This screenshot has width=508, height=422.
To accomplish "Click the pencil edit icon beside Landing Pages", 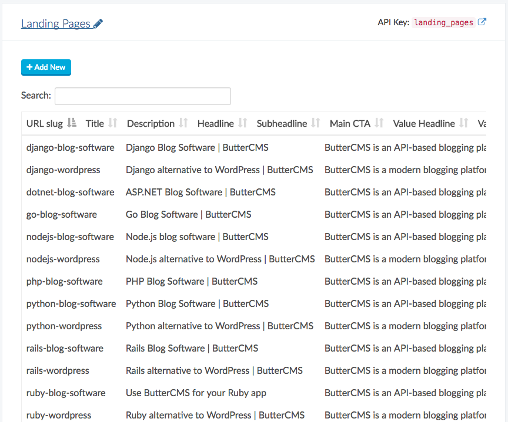I will [98, 23].
